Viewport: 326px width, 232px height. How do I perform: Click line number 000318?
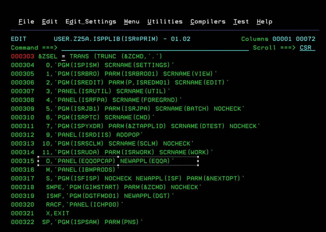point(22,187)
